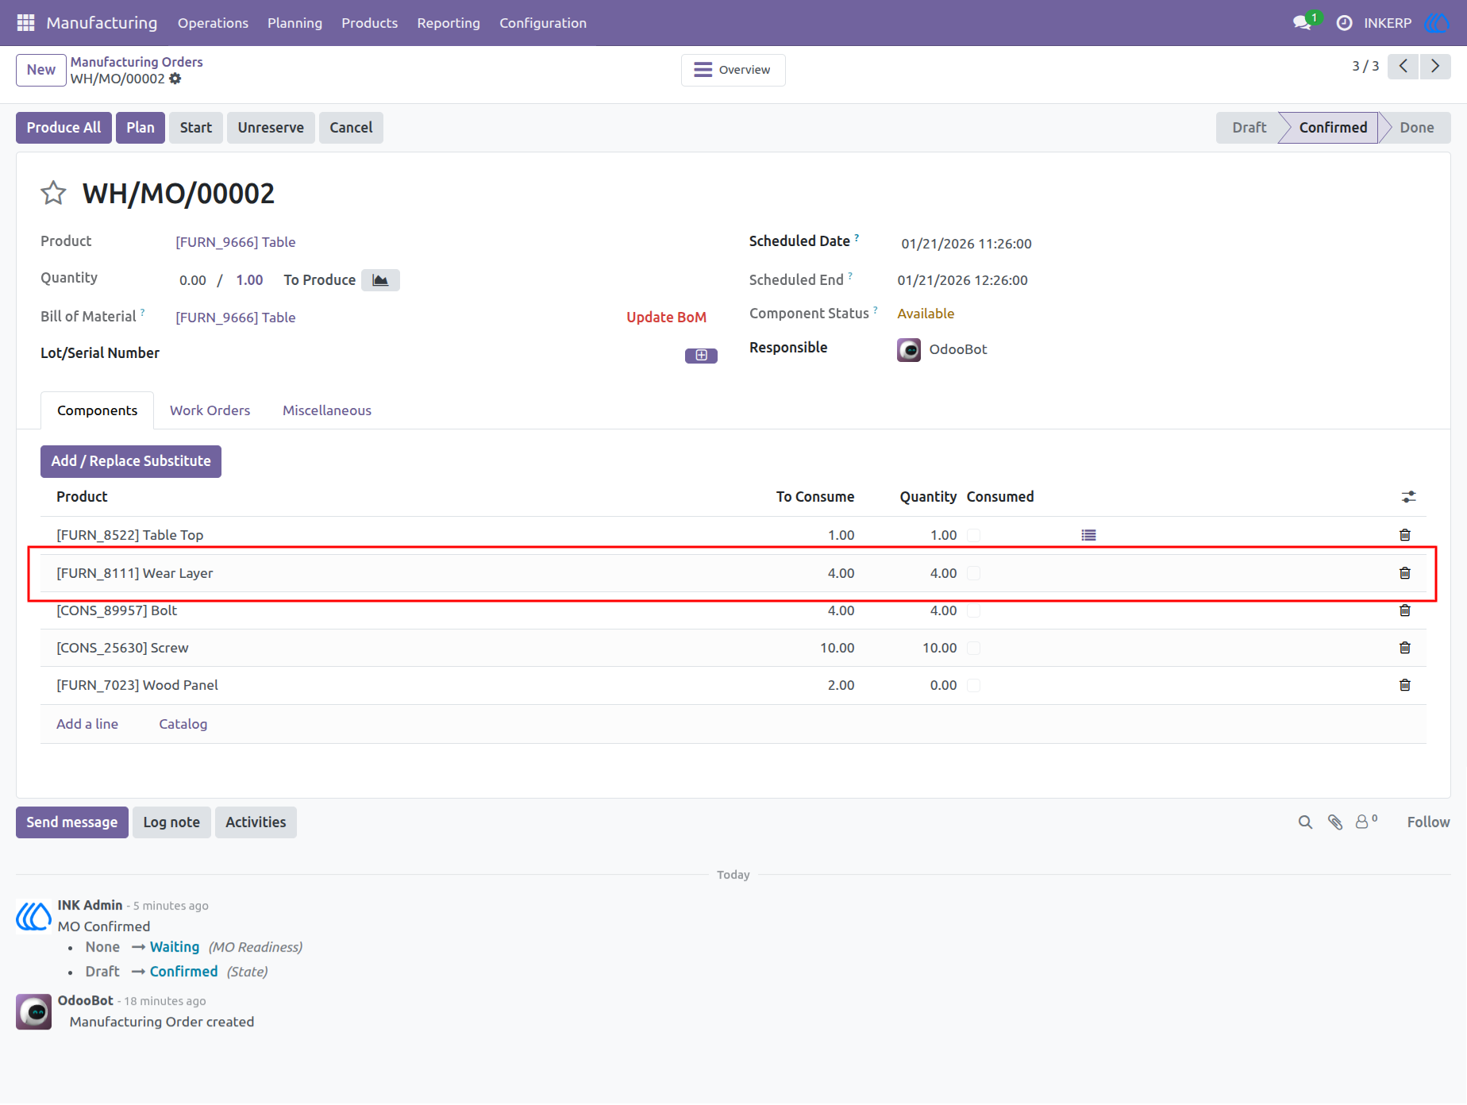The image size is (1467, 1105).
Task: Go to the next record arrow
Action: click(1435, 67)
